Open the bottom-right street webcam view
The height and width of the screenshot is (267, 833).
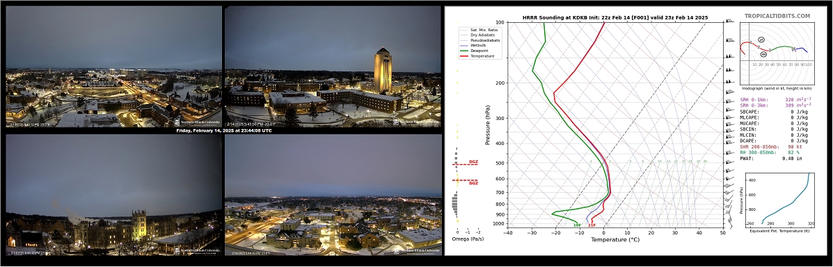(x=333, y=195)
